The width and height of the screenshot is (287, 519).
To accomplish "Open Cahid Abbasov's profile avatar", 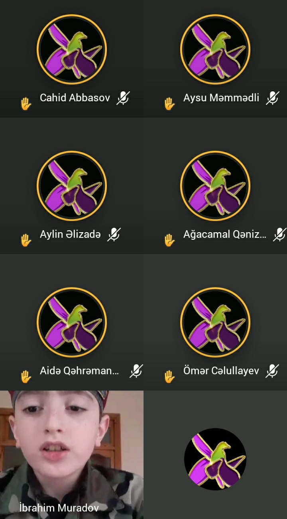I will coord(72,49).
